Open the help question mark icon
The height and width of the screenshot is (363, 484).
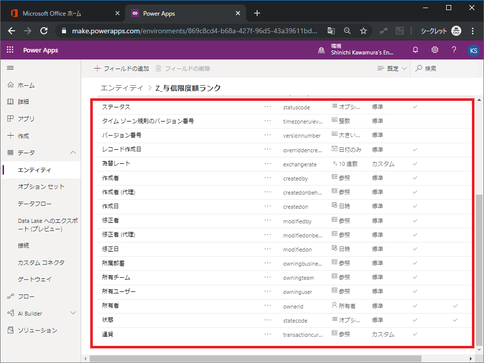(454, 50)
